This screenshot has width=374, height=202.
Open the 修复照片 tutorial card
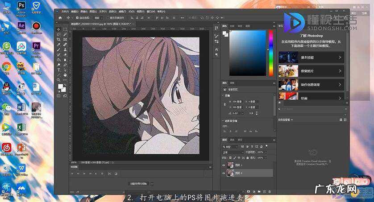click(311, 71)
